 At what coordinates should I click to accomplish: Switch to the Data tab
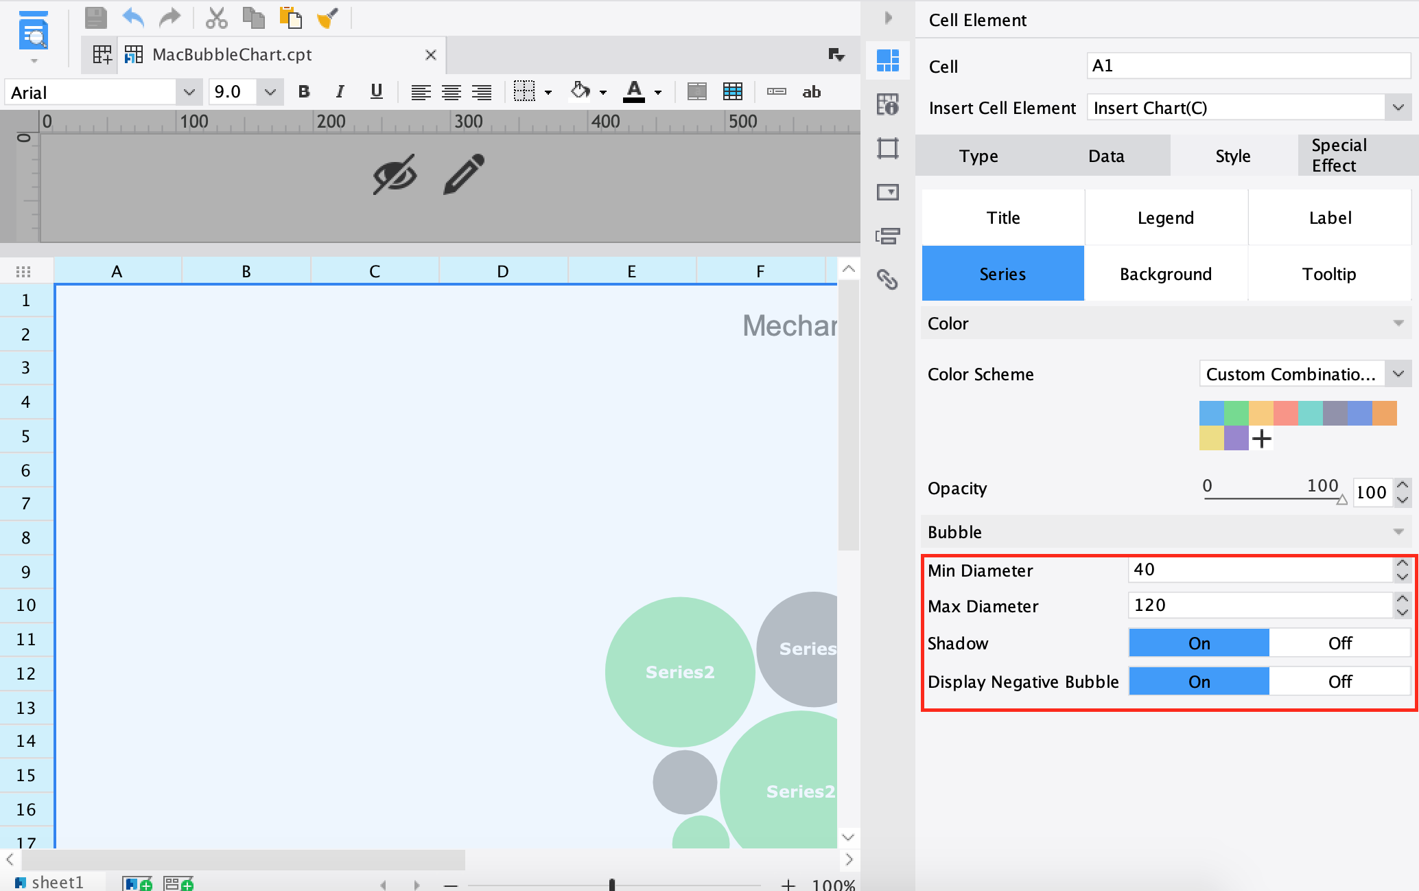point(1106,156)
